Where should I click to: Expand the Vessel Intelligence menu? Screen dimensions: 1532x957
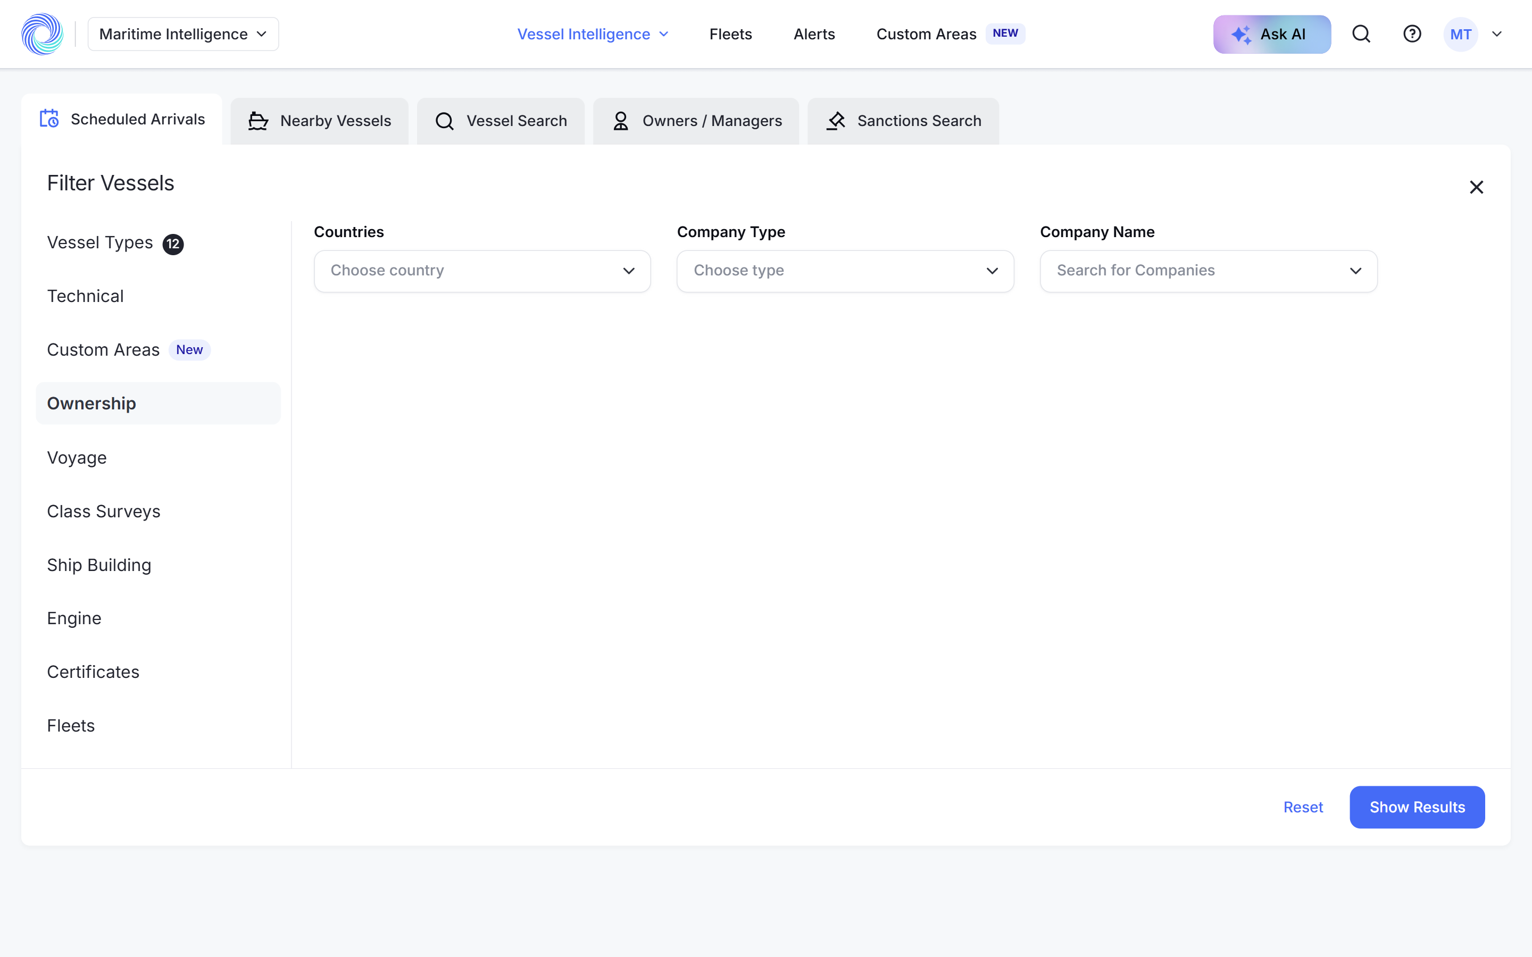[x=593, y=34]
